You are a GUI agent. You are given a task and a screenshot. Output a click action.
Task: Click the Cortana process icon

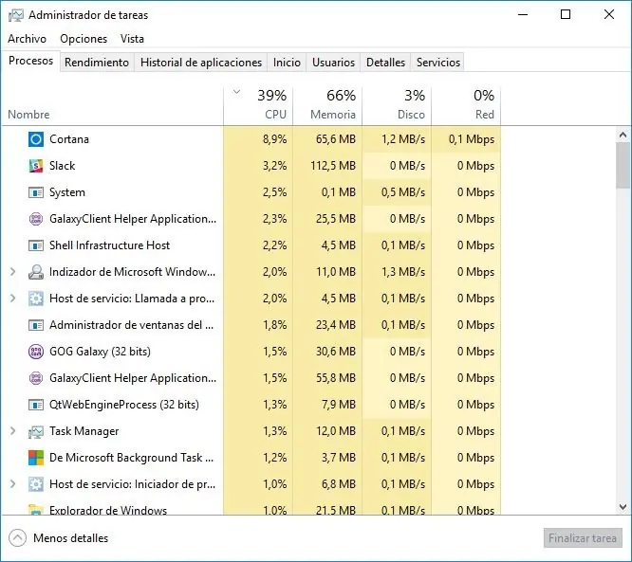click(x=36, y=139)
